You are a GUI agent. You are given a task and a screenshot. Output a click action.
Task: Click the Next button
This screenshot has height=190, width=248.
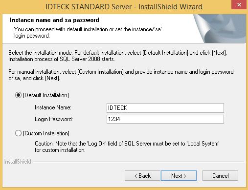(179, 176)
